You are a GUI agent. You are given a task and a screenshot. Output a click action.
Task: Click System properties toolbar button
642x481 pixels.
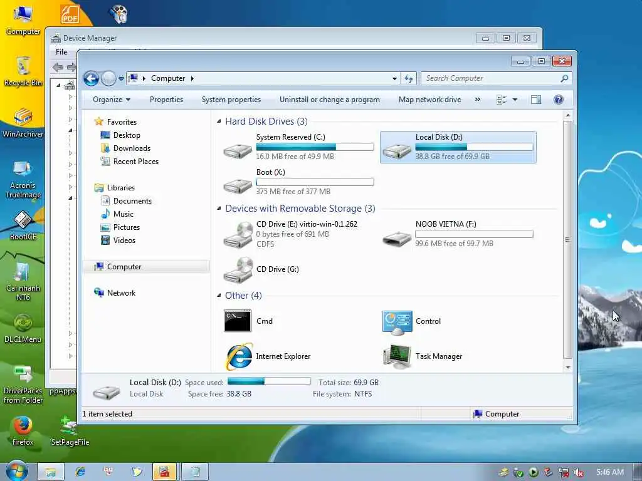231,100
